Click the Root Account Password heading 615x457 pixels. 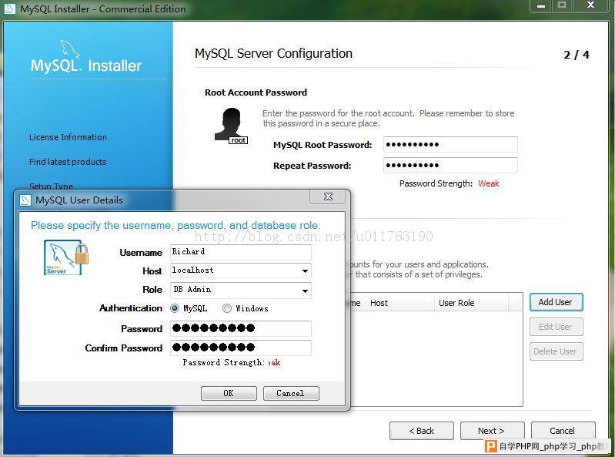(x=256, y=92)
